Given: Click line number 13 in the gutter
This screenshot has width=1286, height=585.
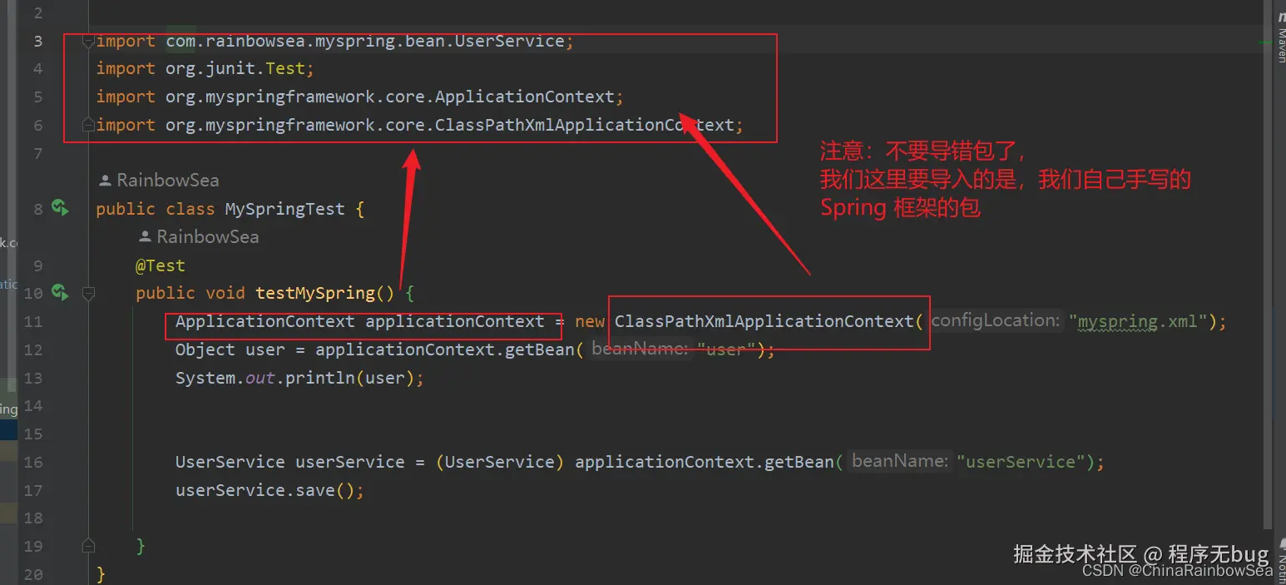Looking at the screenshot, I should click(x=32, y=378).
